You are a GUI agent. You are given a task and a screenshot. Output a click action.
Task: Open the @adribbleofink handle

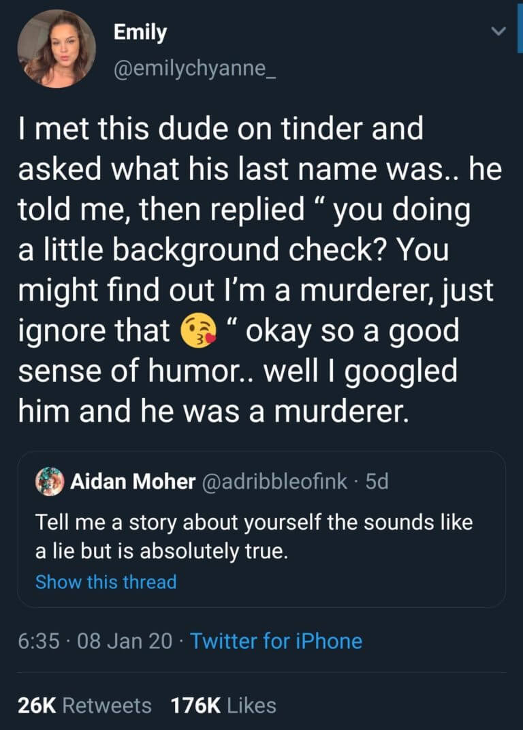(274, 481)
